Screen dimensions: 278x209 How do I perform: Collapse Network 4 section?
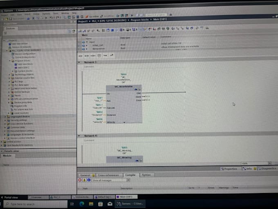(79, 136)
